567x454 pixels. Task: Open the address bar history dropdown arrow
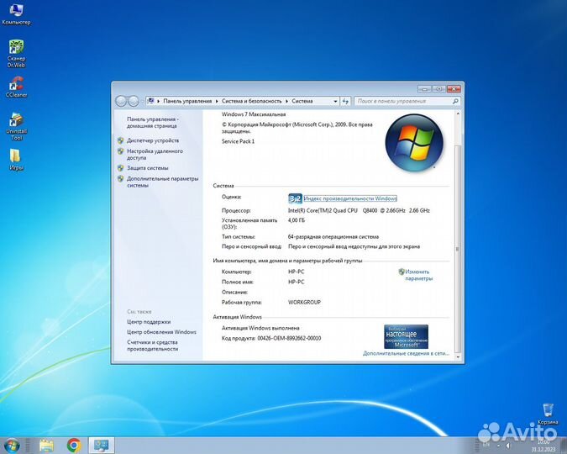(x=335, y=101)
